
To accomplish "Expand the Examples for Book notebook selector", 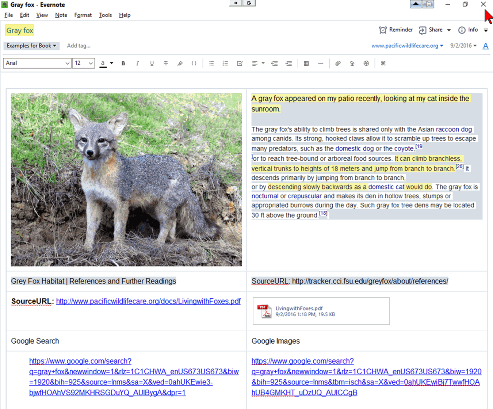I will coord(31,46).
